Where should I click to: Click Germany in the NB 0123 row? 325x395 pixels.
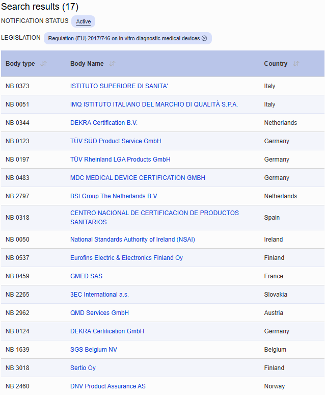point(277,141)
